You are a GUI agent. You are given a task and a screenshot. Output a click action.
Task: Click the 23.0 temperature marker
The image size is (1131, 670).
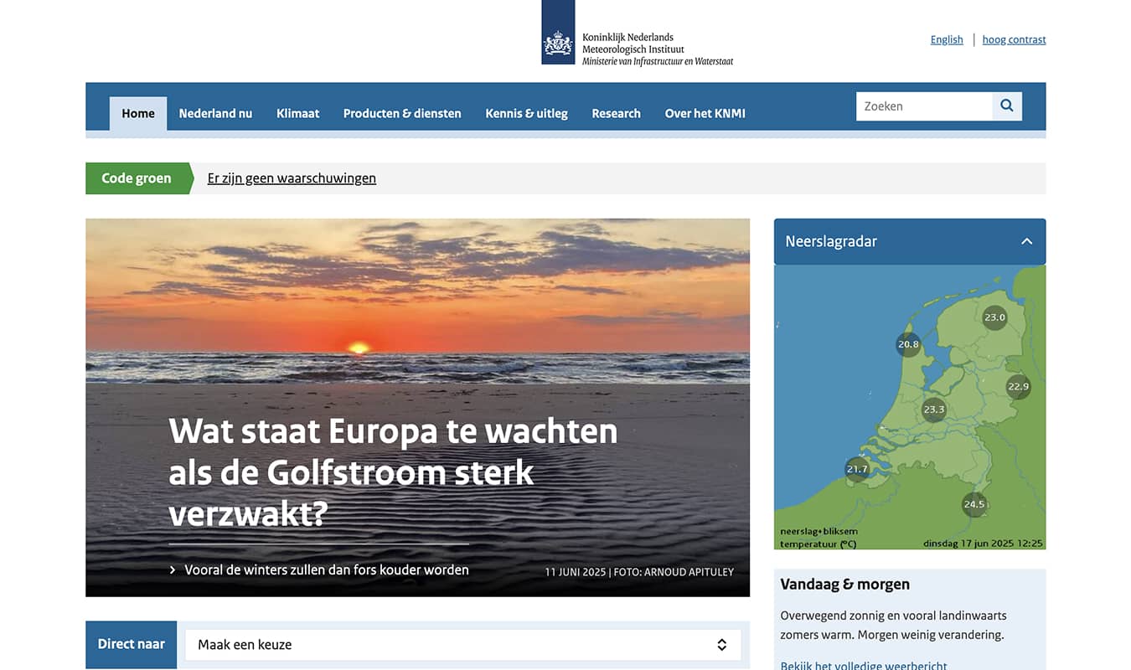click(x=994, y=317)
